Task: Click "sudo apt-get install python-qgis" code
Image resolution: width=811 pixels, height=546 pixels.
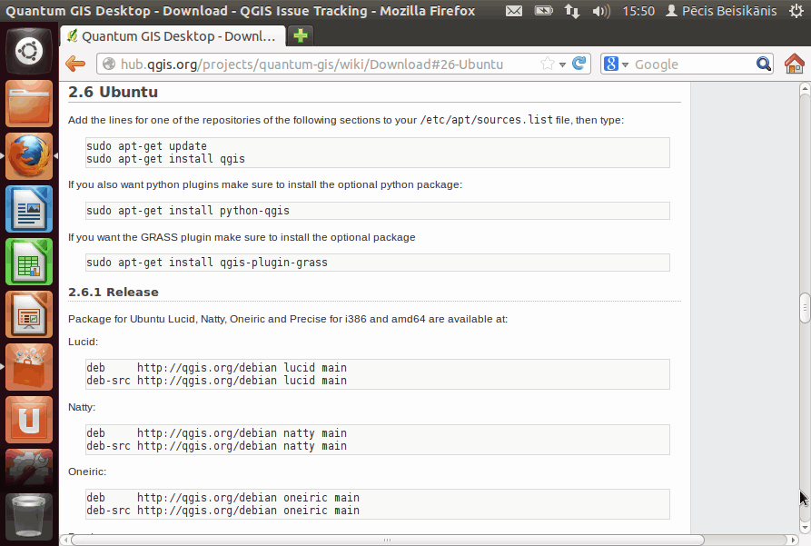Action: [188, 211]
